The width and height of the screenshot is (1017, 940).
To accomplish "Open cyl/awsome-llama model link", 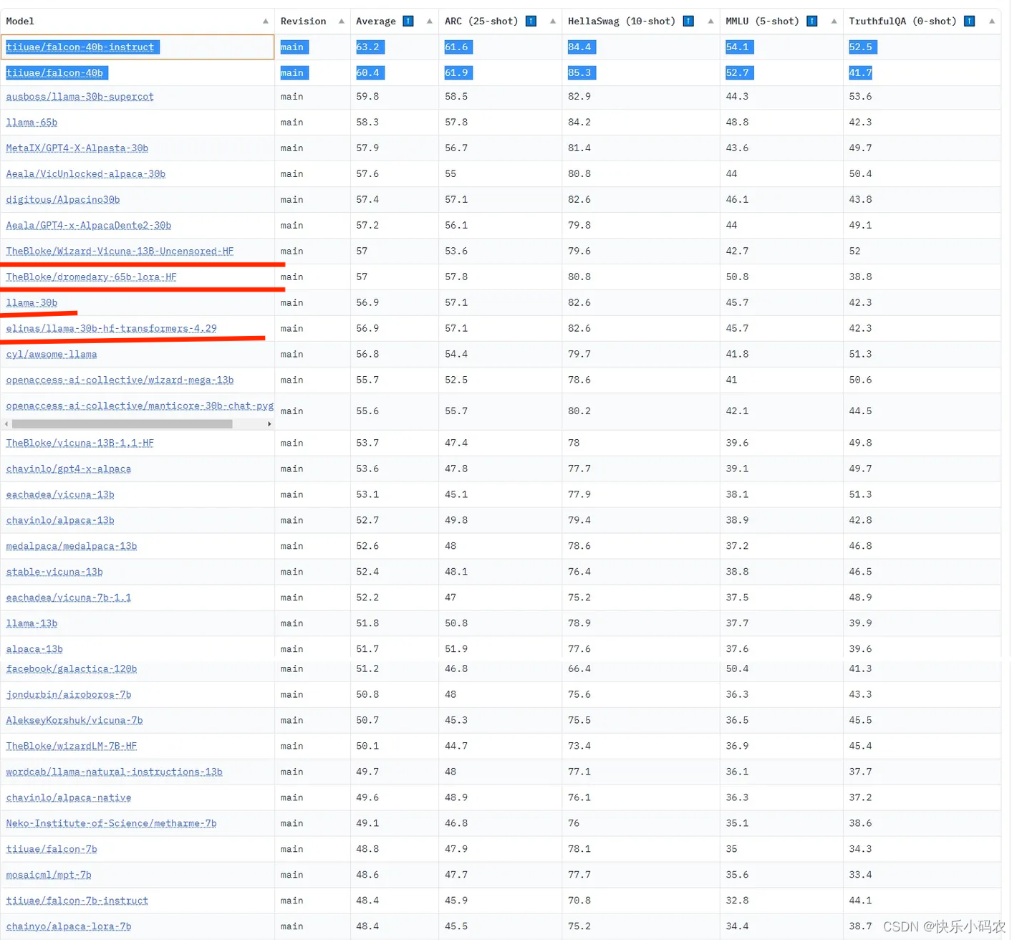I will point(52,355).
